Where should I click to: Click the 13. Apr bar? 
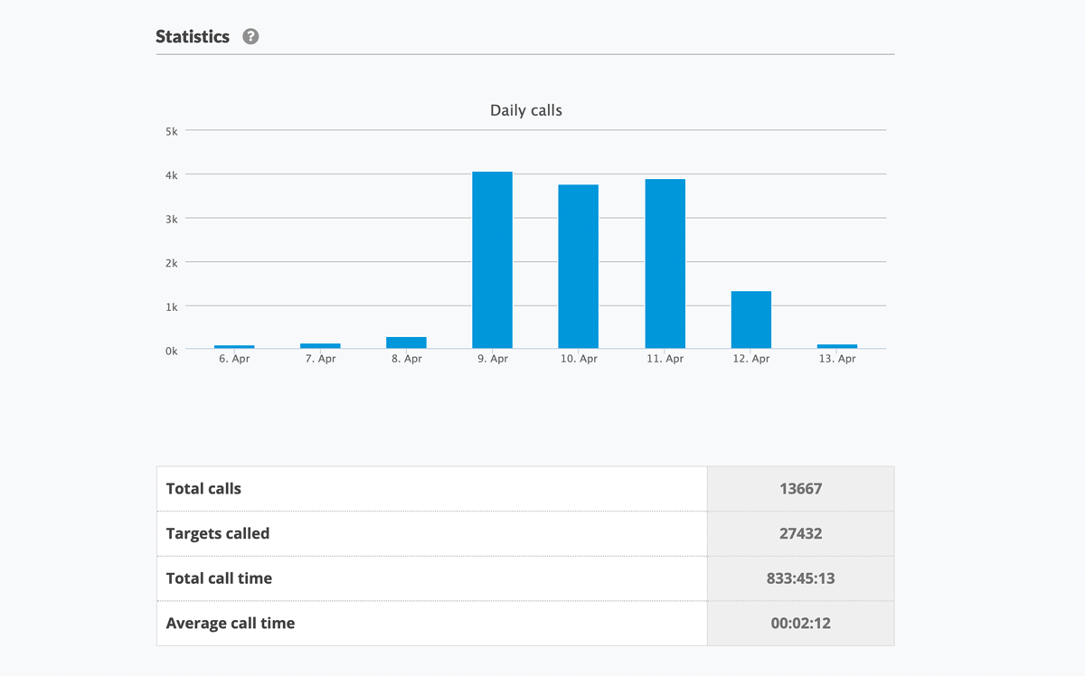coord(836,346)
